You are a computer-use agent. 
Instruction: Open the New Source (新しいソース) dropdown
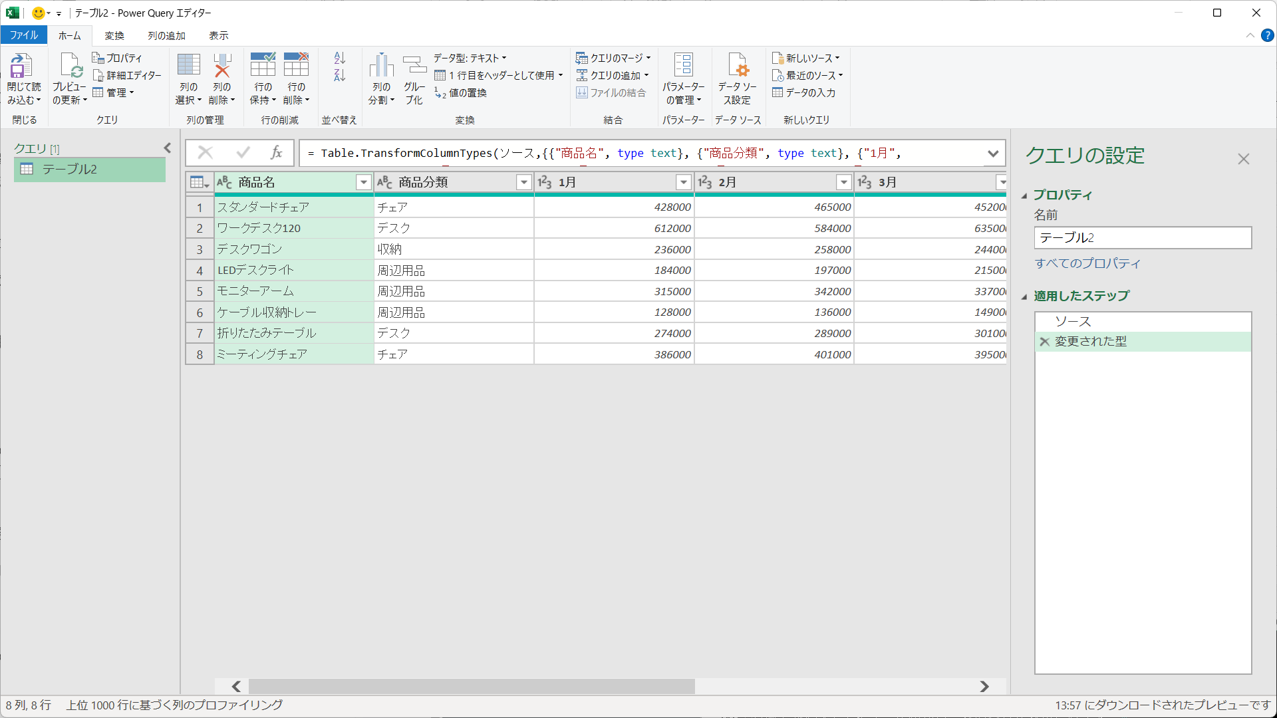805,58
